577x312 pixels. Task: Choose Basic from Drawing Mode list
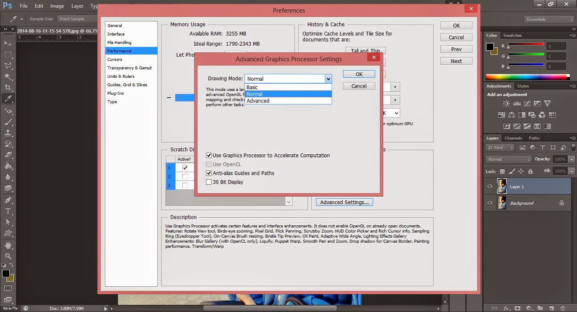click(x=288, y=88)
